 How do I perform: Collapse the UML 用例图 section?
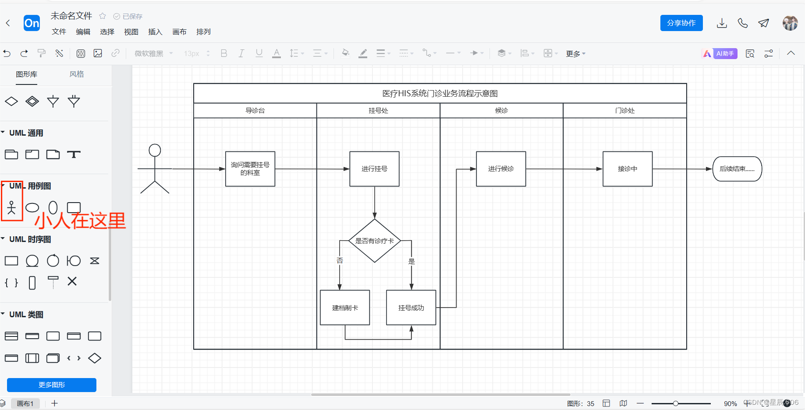pos(4,186)
